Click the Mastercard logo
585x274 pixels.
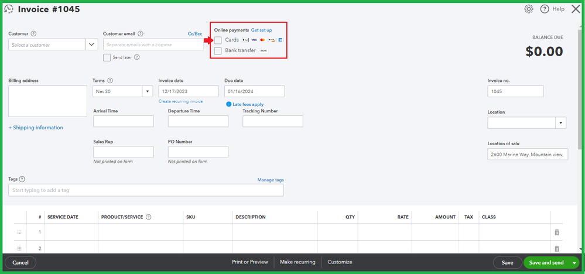click(x=263, y=39)
